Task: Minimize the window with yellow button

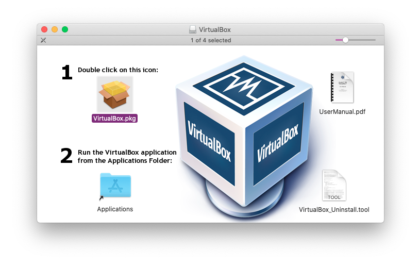Action: point(55,29)
